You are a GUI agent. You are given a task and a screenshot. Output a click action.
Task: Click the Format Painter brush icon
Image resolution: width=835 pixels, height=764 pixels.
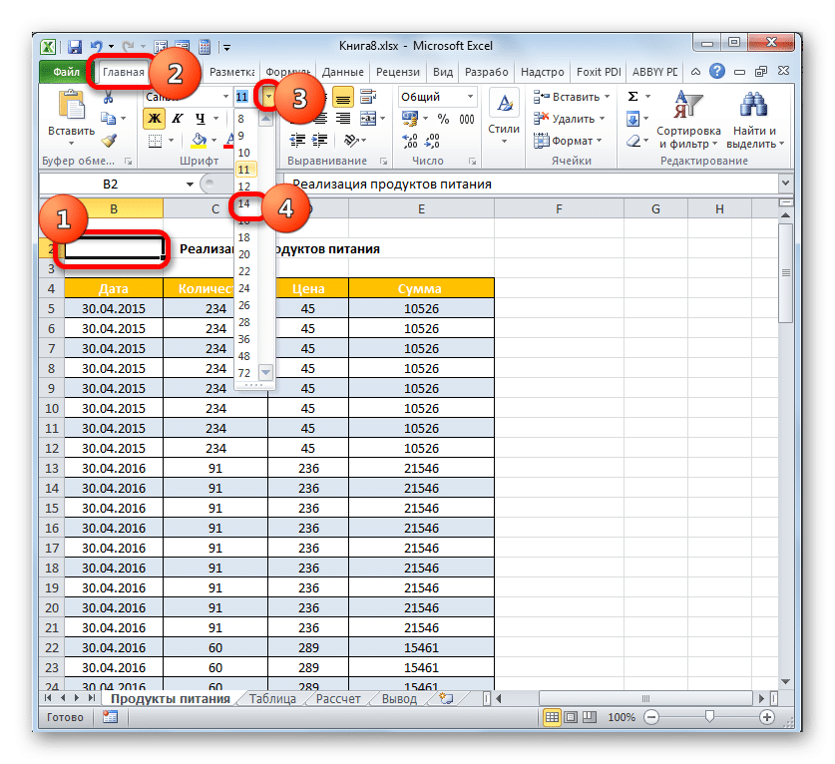point(110,141)
